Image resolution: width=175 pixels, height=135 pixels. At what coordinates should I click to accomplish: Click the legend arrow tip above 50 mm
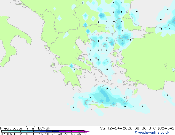click(x=87, y=131)
